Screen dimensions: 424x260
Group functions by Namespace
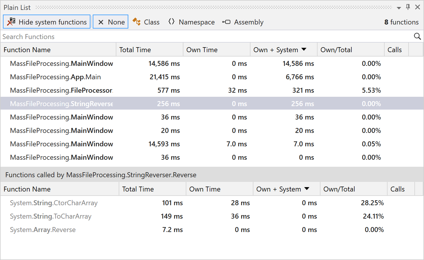pos(192,22)
